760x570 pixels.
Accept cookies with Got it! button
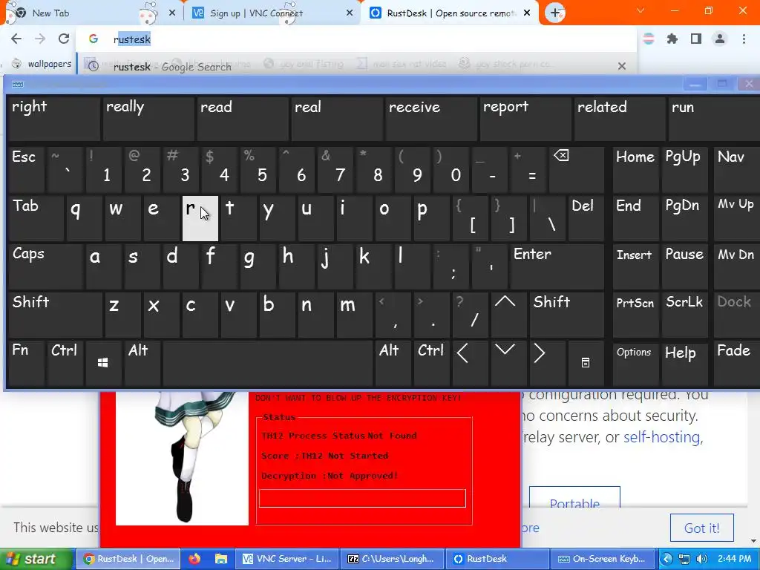[702, 528]
